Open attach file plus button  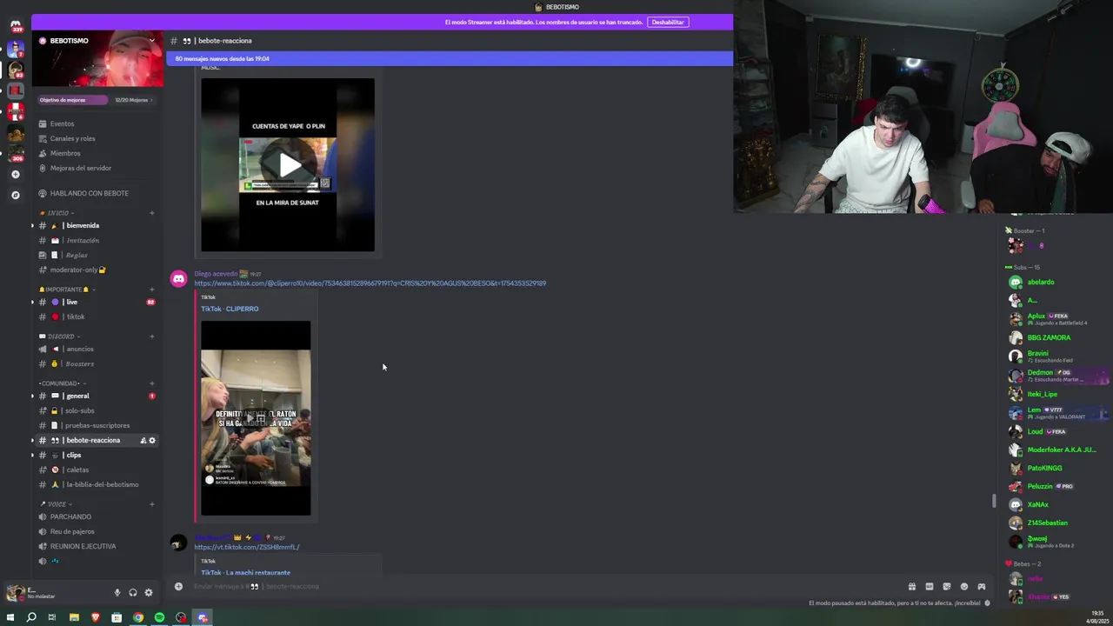(x=178, y=586)
